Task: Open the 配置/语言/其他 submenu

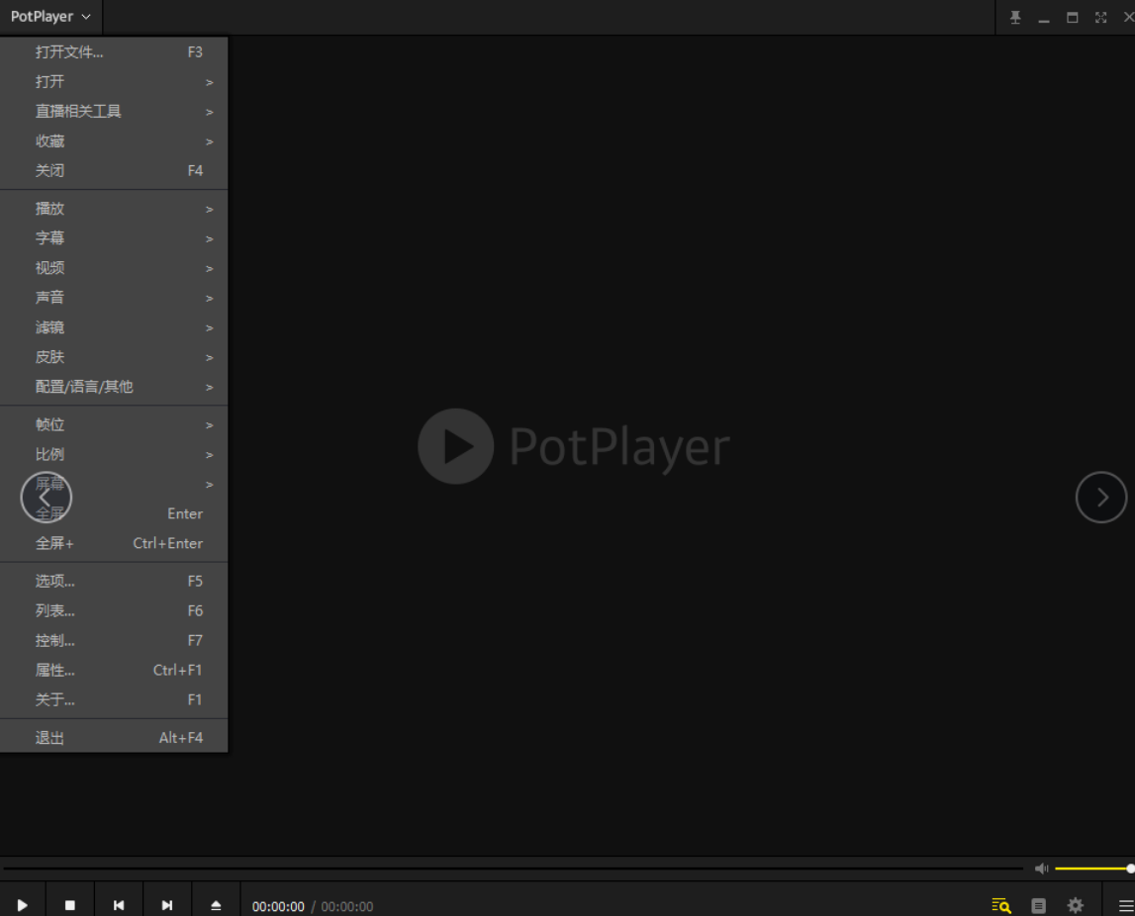Action: (x=114, y=387)
